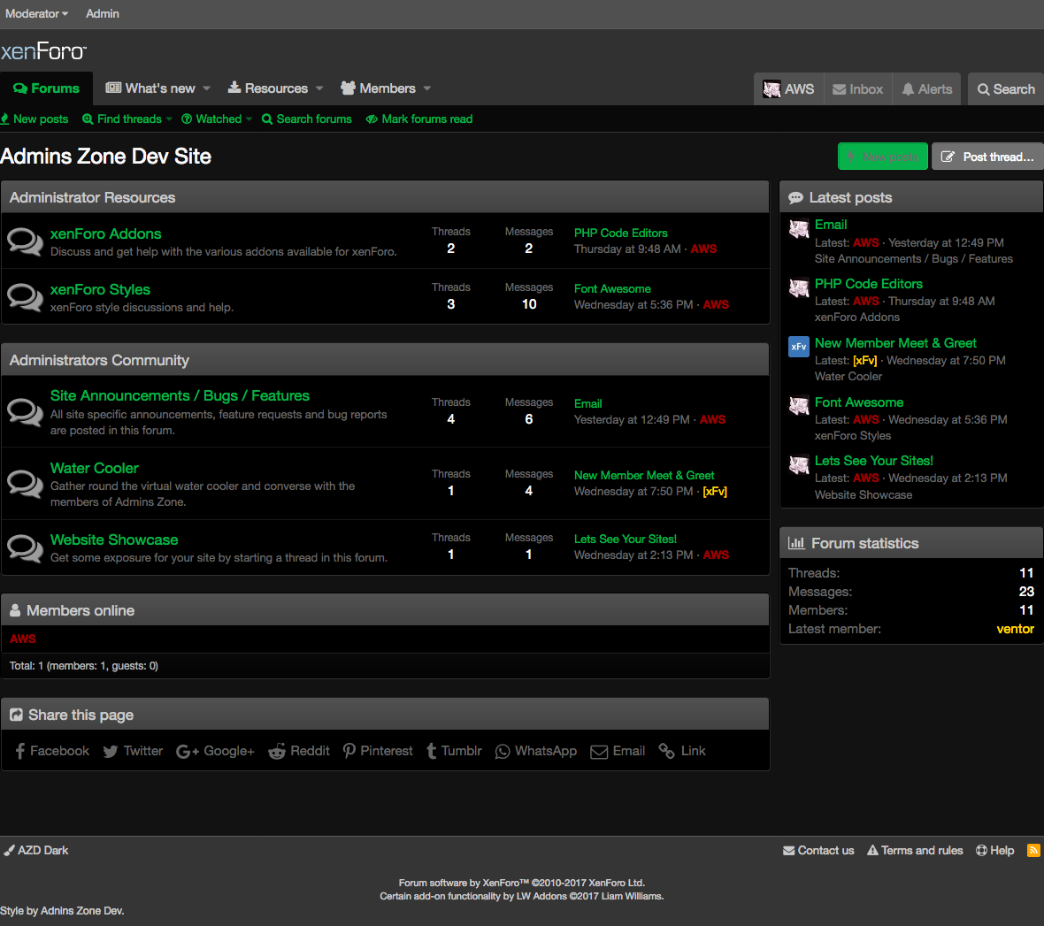This screenshot has height=926, width=1044.
Task: Go to New posts sub-navigation link
Action: pos(35,119)
